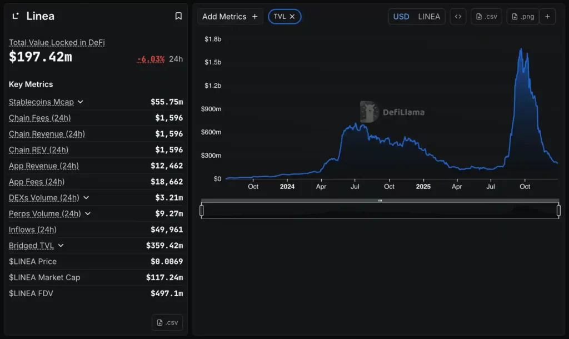Click the Linea chain logo icon

(x=16, y=16)
